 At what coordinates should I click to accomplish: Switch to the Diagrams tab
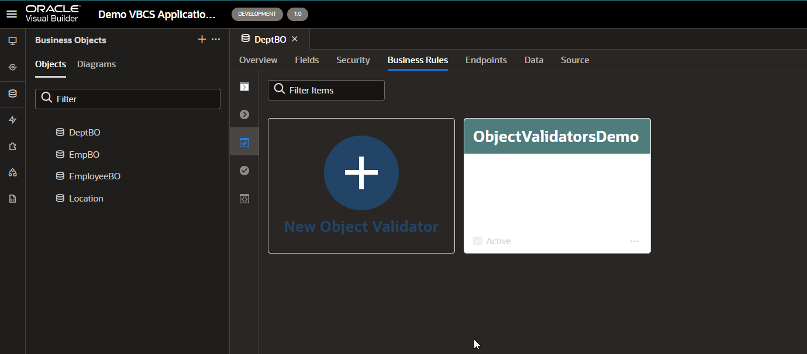click(x=96, y=64)
